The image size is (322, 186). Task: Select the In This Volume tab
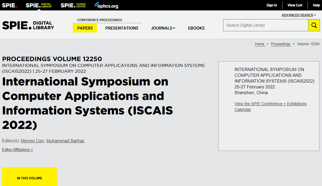point(29,176)
